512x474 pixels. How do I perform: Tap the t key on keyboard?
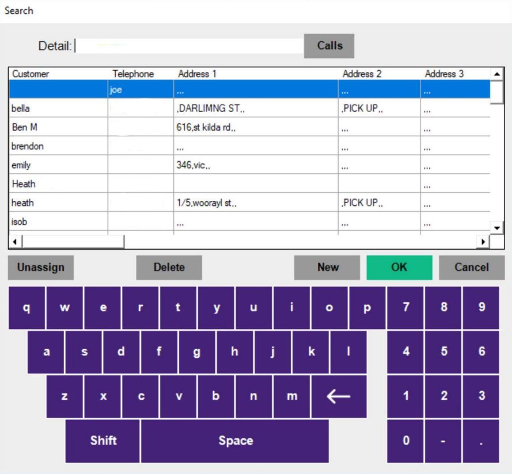179,308
